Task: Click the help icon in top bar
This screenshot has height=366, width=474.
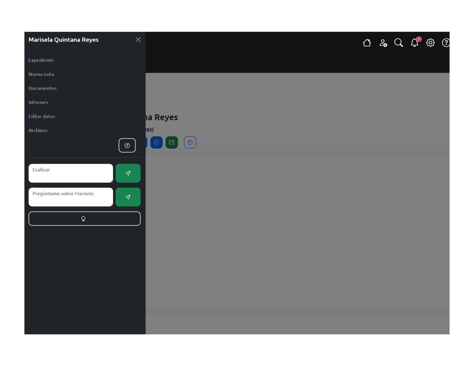Action: tap(446, 43)
